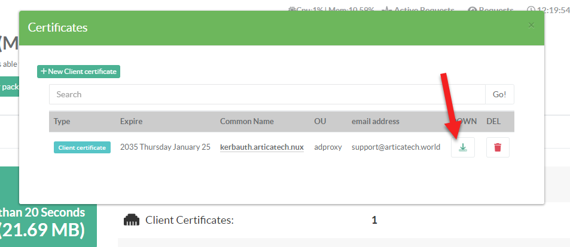
Task: Sort by the Expire column header
Action: click(x=131, y=121)
